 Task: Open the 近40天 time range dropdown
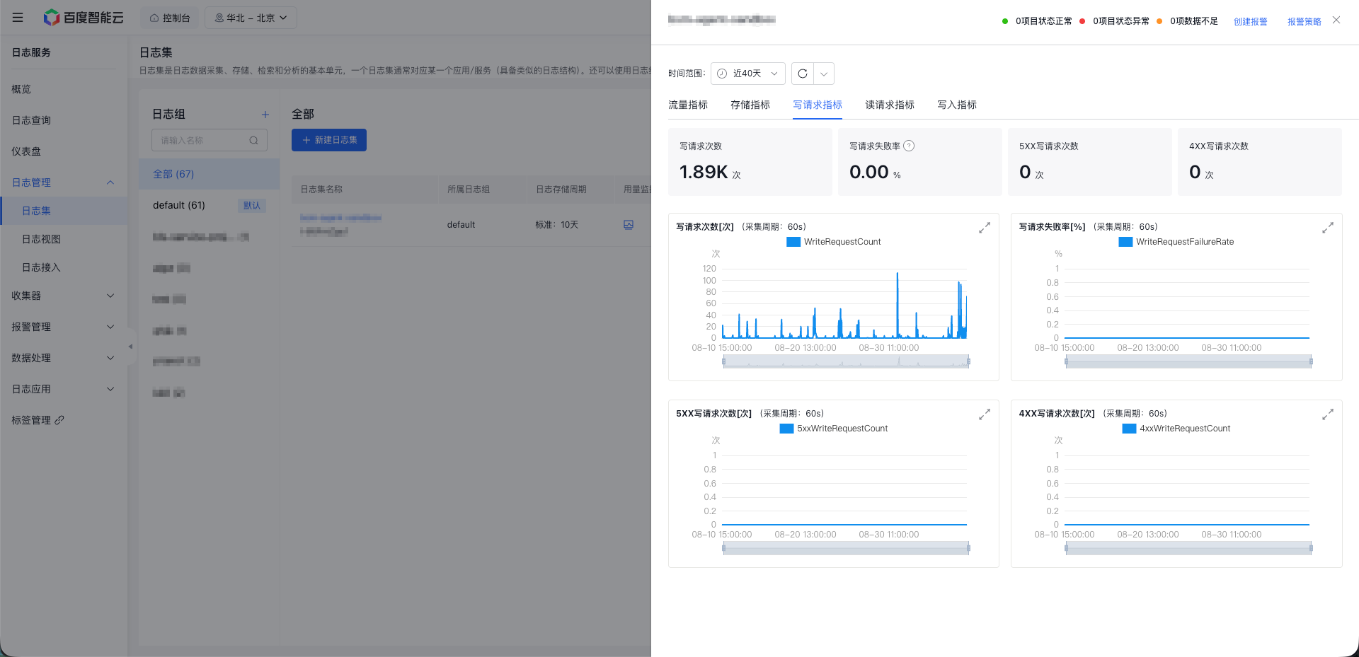tap(747, 74)
